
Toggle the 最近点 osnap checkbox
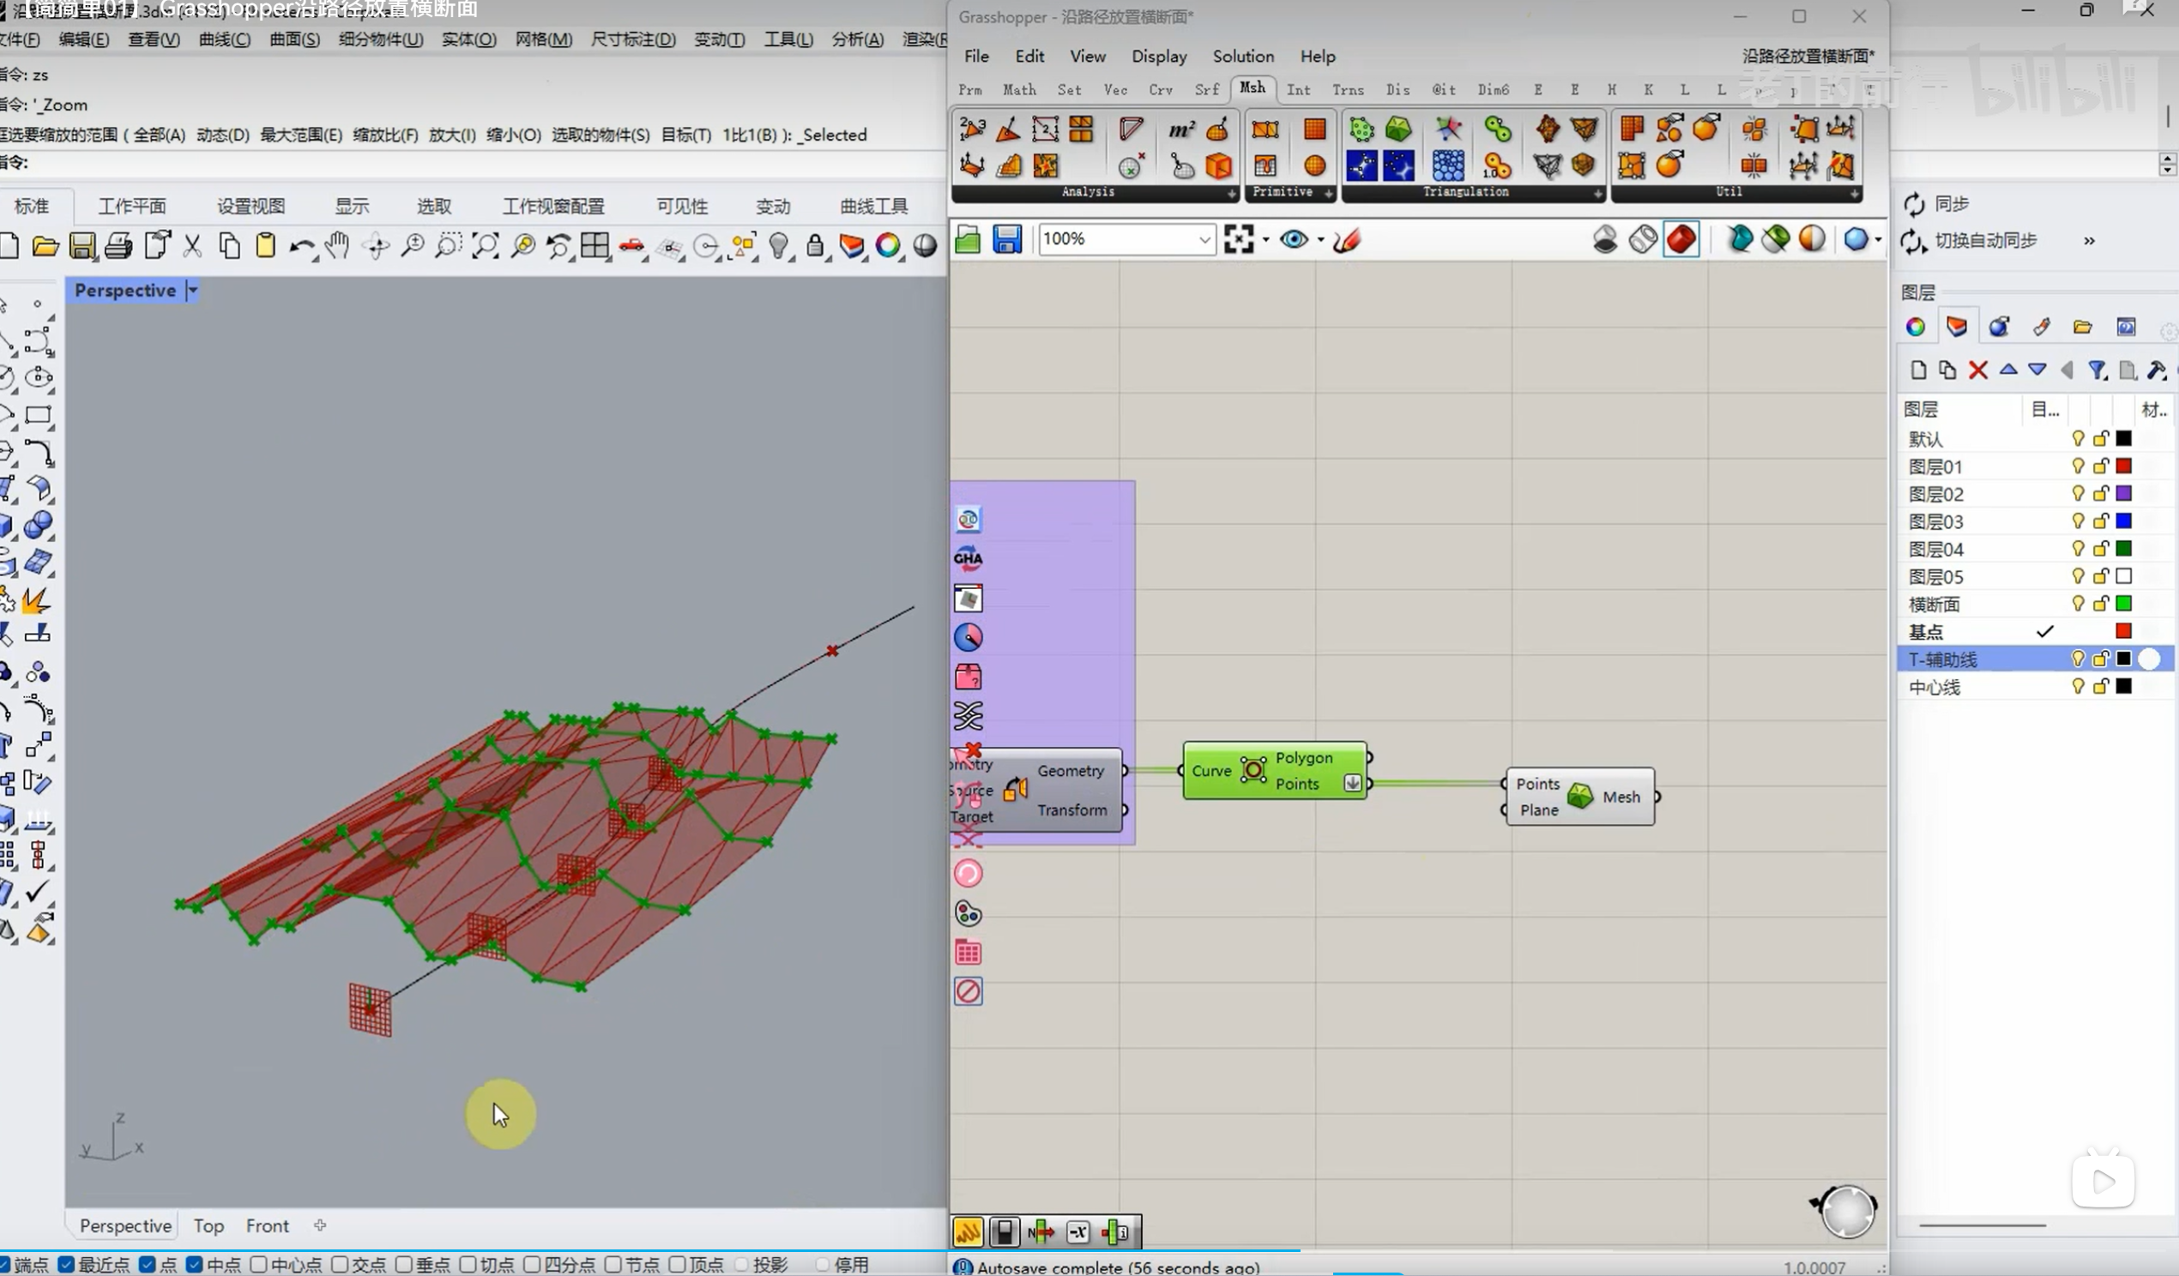(67, 1265)
